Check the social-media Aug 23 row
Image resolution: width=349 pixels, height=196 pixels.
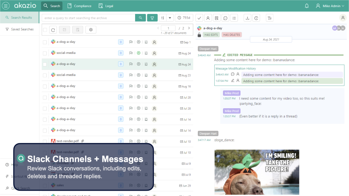(x=45, y=75)
